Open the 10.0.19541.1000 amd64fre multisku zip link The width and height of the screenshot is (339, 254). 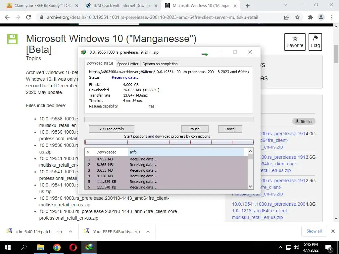click(268, 211)
